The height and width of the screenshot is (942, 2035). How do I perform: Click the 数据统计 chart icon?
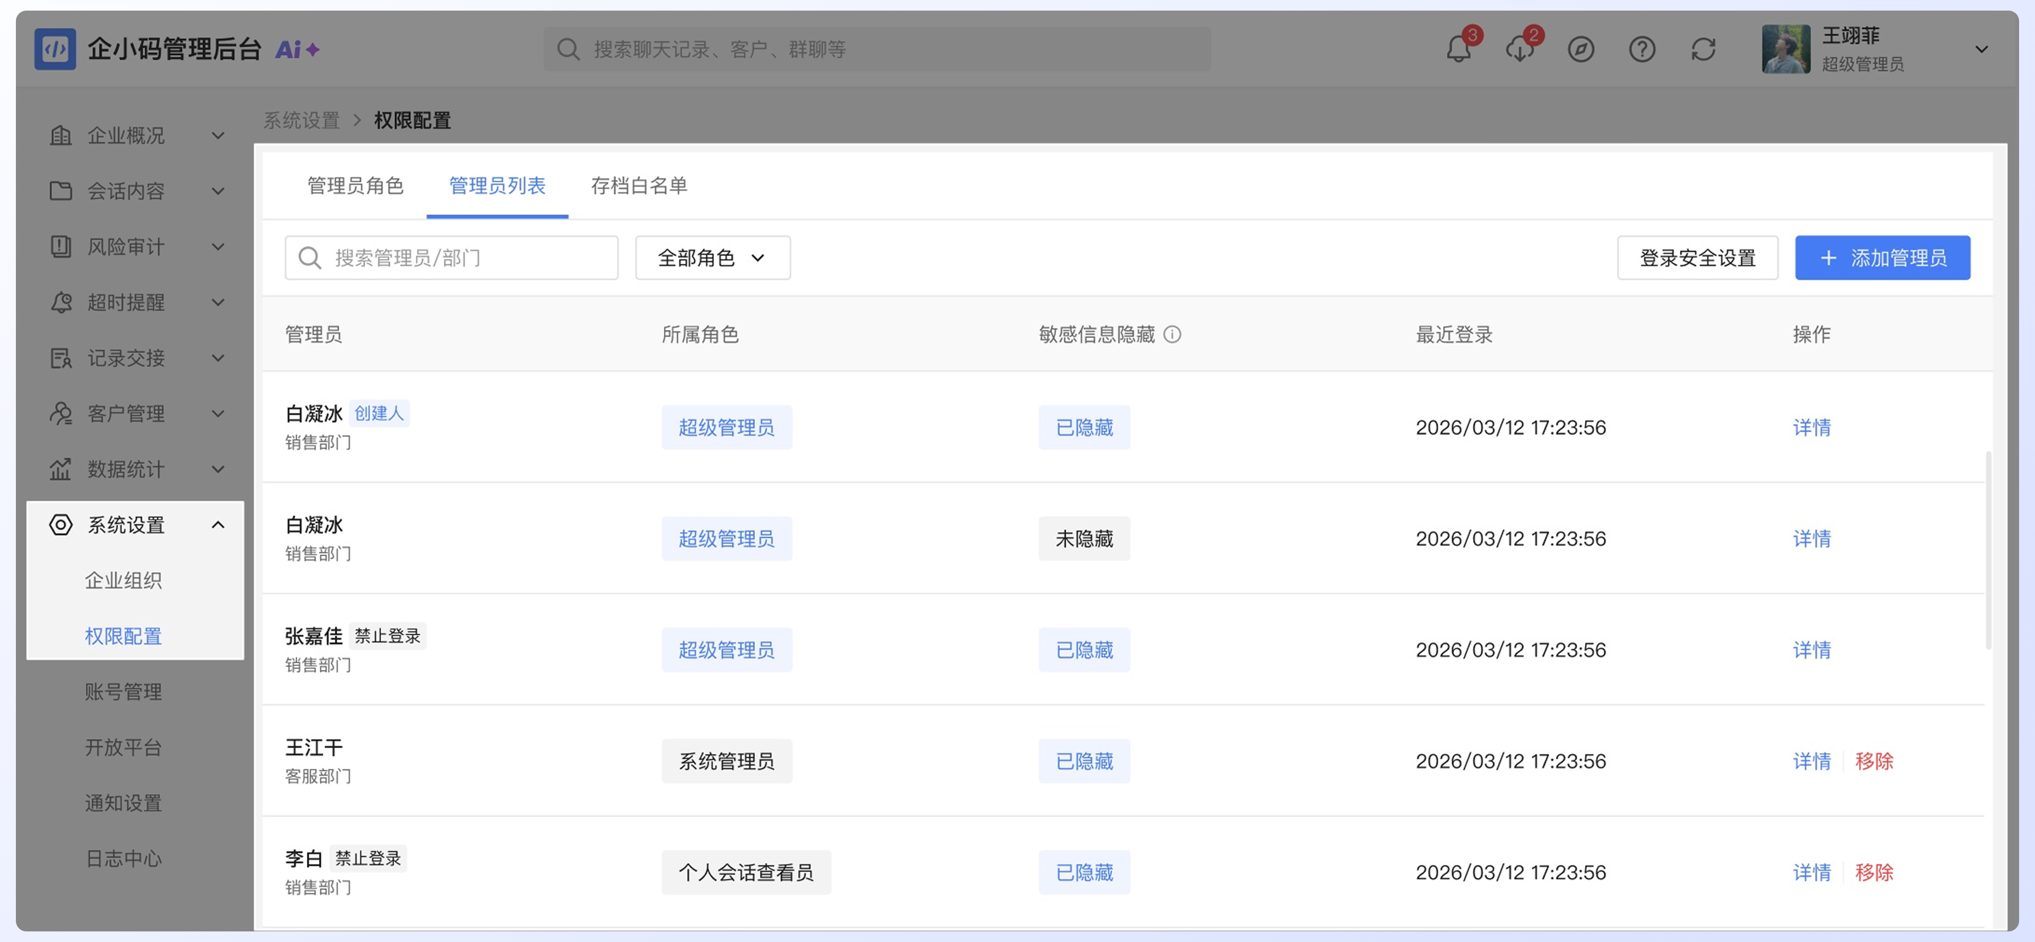click(61, 469)
